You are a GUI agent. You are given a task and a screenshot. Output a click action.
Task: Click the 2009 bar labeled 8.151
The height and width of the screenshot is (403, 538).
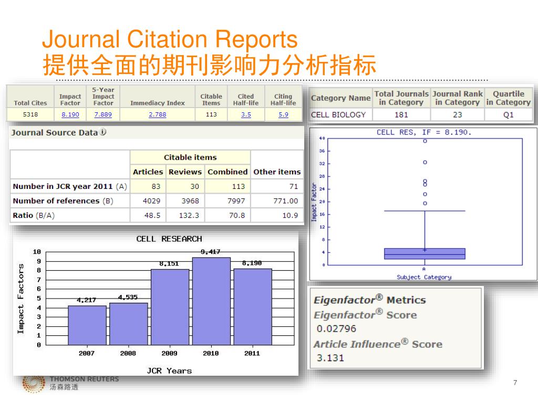pyautogui.click(x=170, y=307)
